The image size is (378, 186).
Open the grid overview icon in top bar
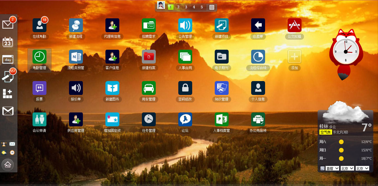point(212,7)
